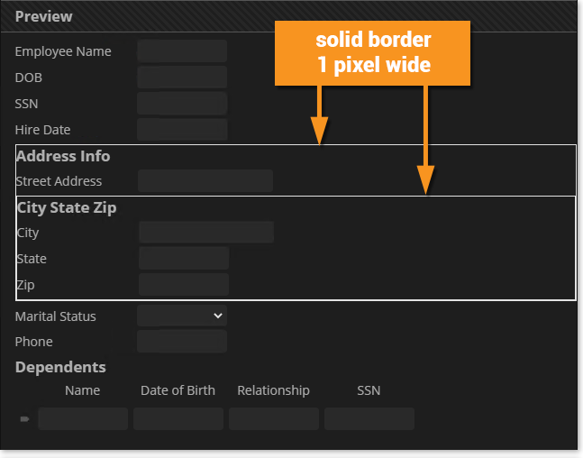583x458 pixels.
Task: Focus the DOB input field
Action: click(x=182, y=78)
